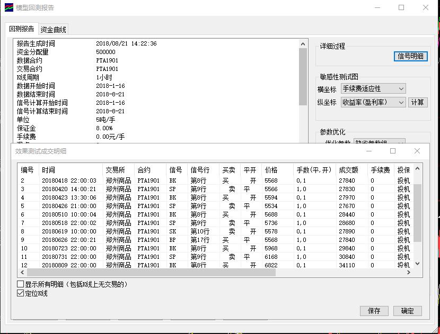This screenshot has height=334, width=440.
Task: Click the 编号 column header
Action: (x=27, y=170)
